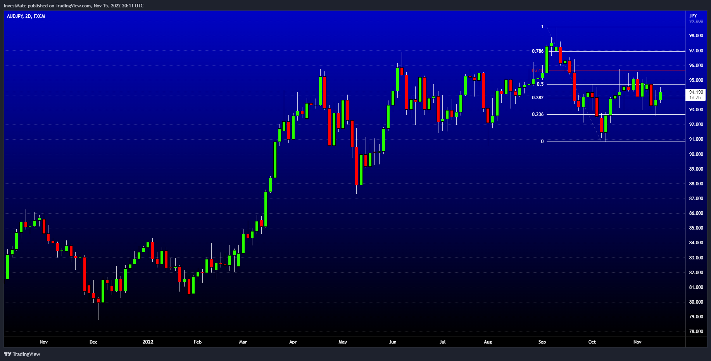Click the Sep label on time axis
Screen dimensions: 711x361
click(x=542, y=342)
